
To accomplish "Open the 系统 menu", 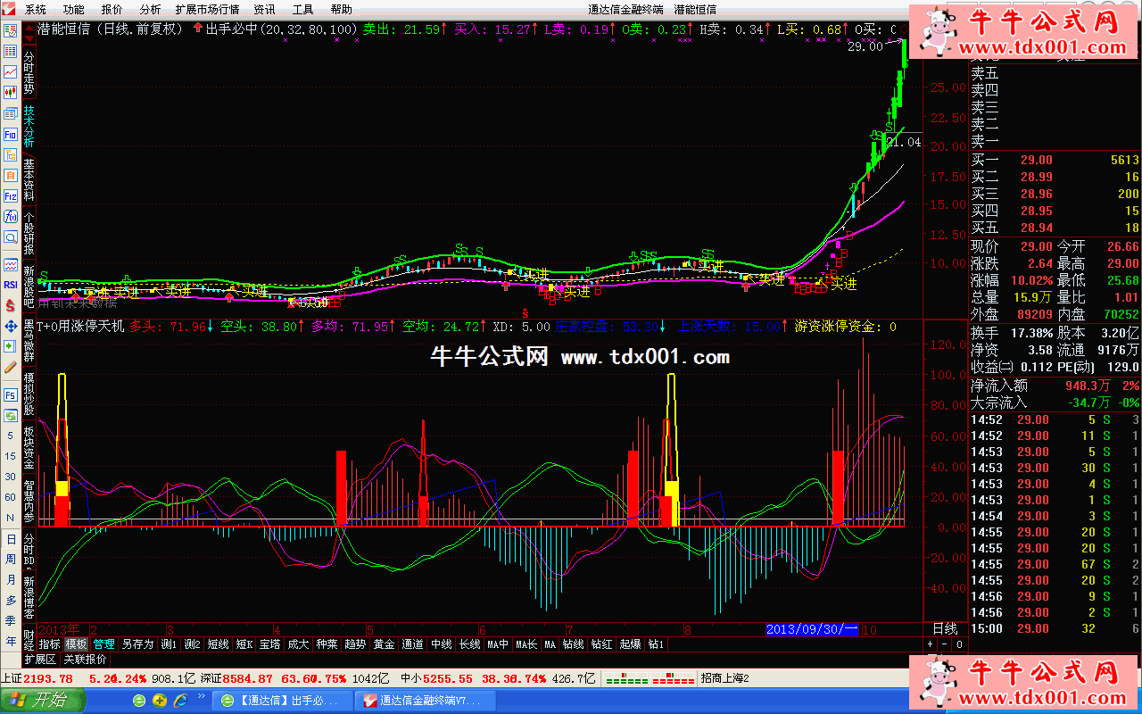I will click(x=36, y=9).
